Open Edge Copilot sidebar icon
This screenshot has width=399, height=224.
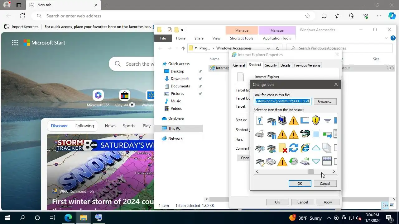[392, 16]
